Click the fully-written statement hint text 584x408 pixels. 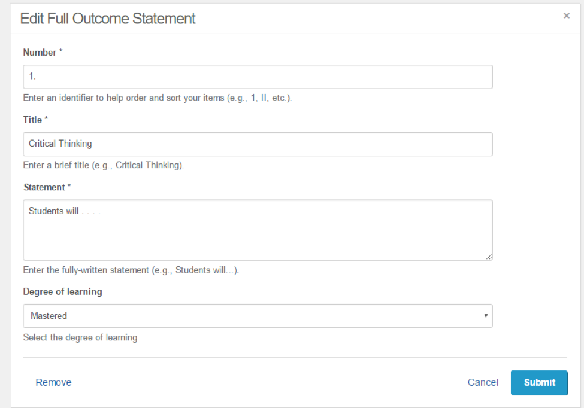coord(131,270)
